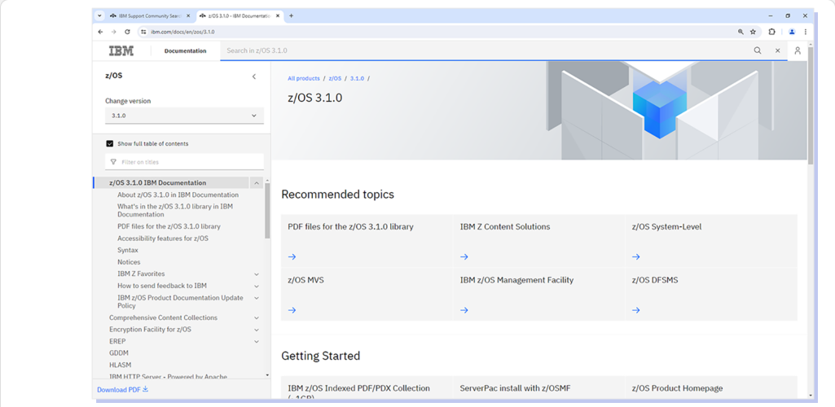Expand the EREP tree node
This screenshot has height=407, width=835.
[257, 342]
